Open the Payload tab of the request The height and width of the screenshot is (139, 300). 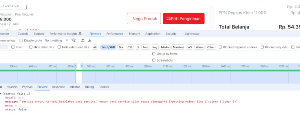27,87
